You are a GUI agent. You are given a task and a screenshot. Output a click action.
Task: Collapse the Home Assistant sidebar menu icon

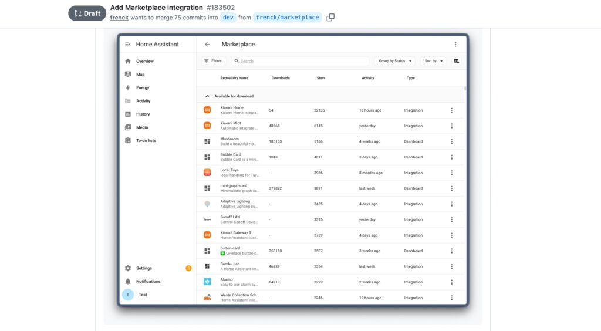click(127, 45)
